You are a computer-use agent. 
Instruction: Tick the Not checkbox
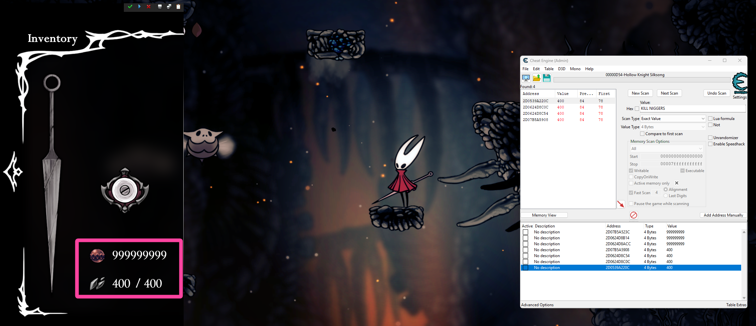click(710, 125)
